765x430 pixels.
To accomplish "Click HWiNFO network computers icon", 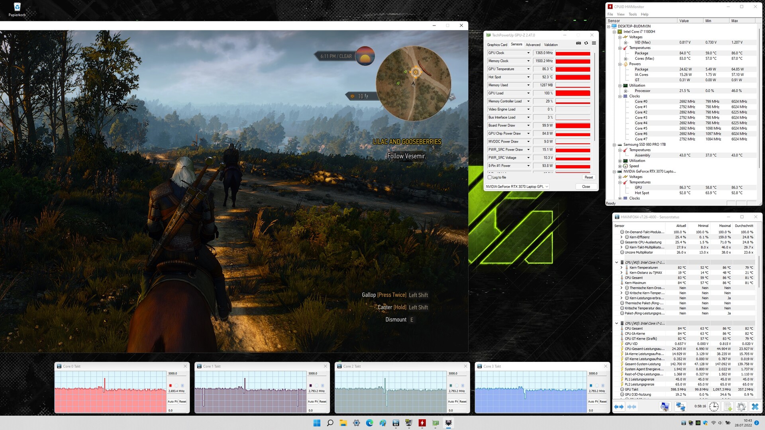I will (680, 407).
